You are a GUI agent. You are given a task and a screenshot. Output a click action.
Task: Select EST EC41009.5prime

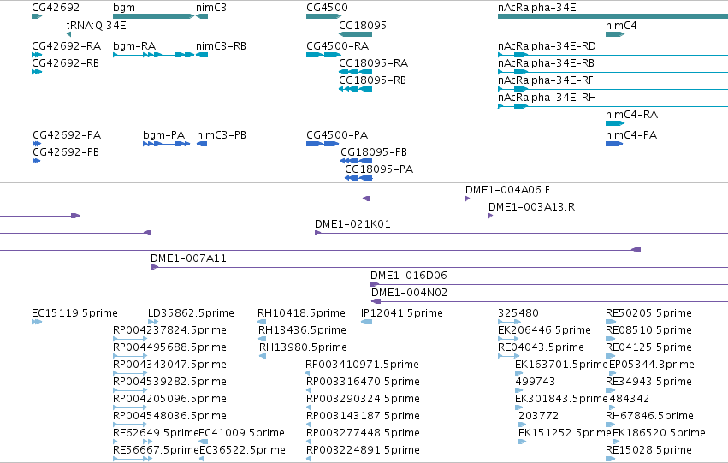(x=204, y=442)
